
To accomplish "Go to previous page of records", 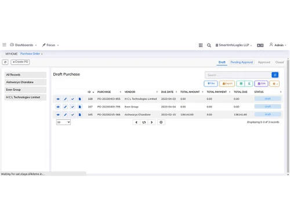I will point(136,122).
